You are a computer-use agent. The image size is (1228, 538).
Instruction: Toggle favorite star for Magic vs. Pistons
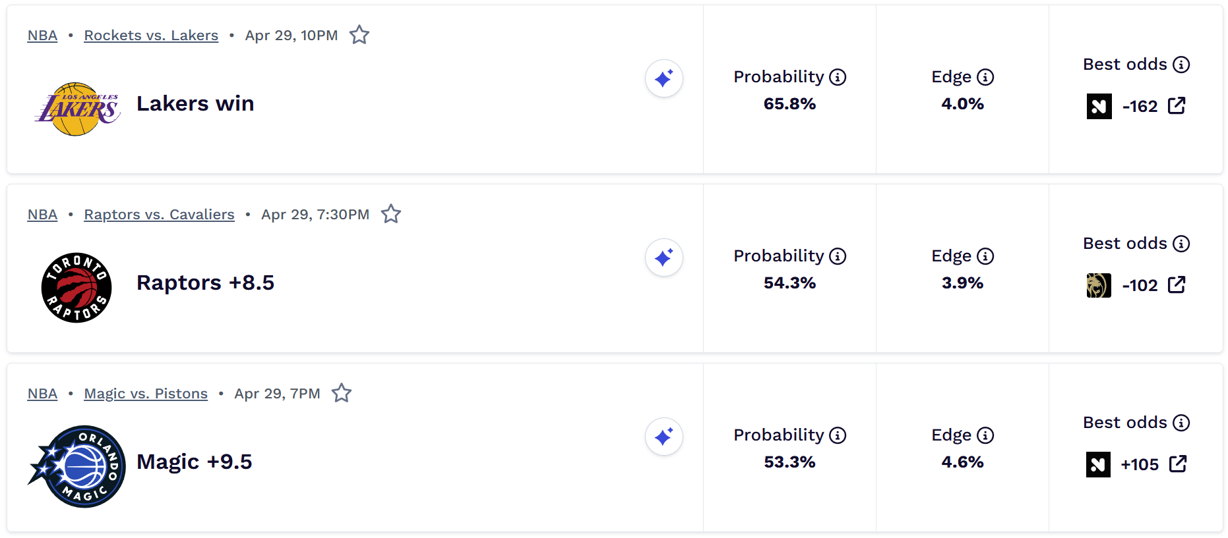tap(342, 393)
